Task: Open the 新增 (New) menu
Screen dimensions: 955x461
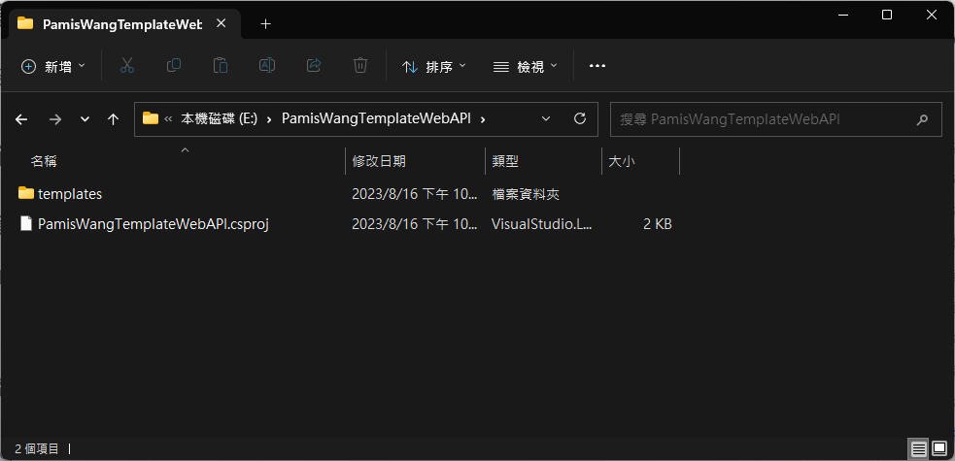Action: tap(53, 66)
